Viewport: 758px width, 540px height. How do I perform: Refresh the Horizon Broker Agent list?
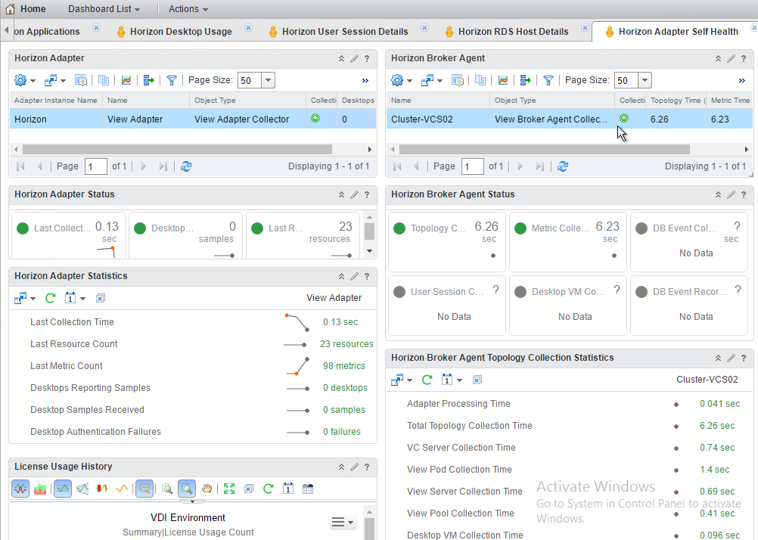click(x=563, y=166)
